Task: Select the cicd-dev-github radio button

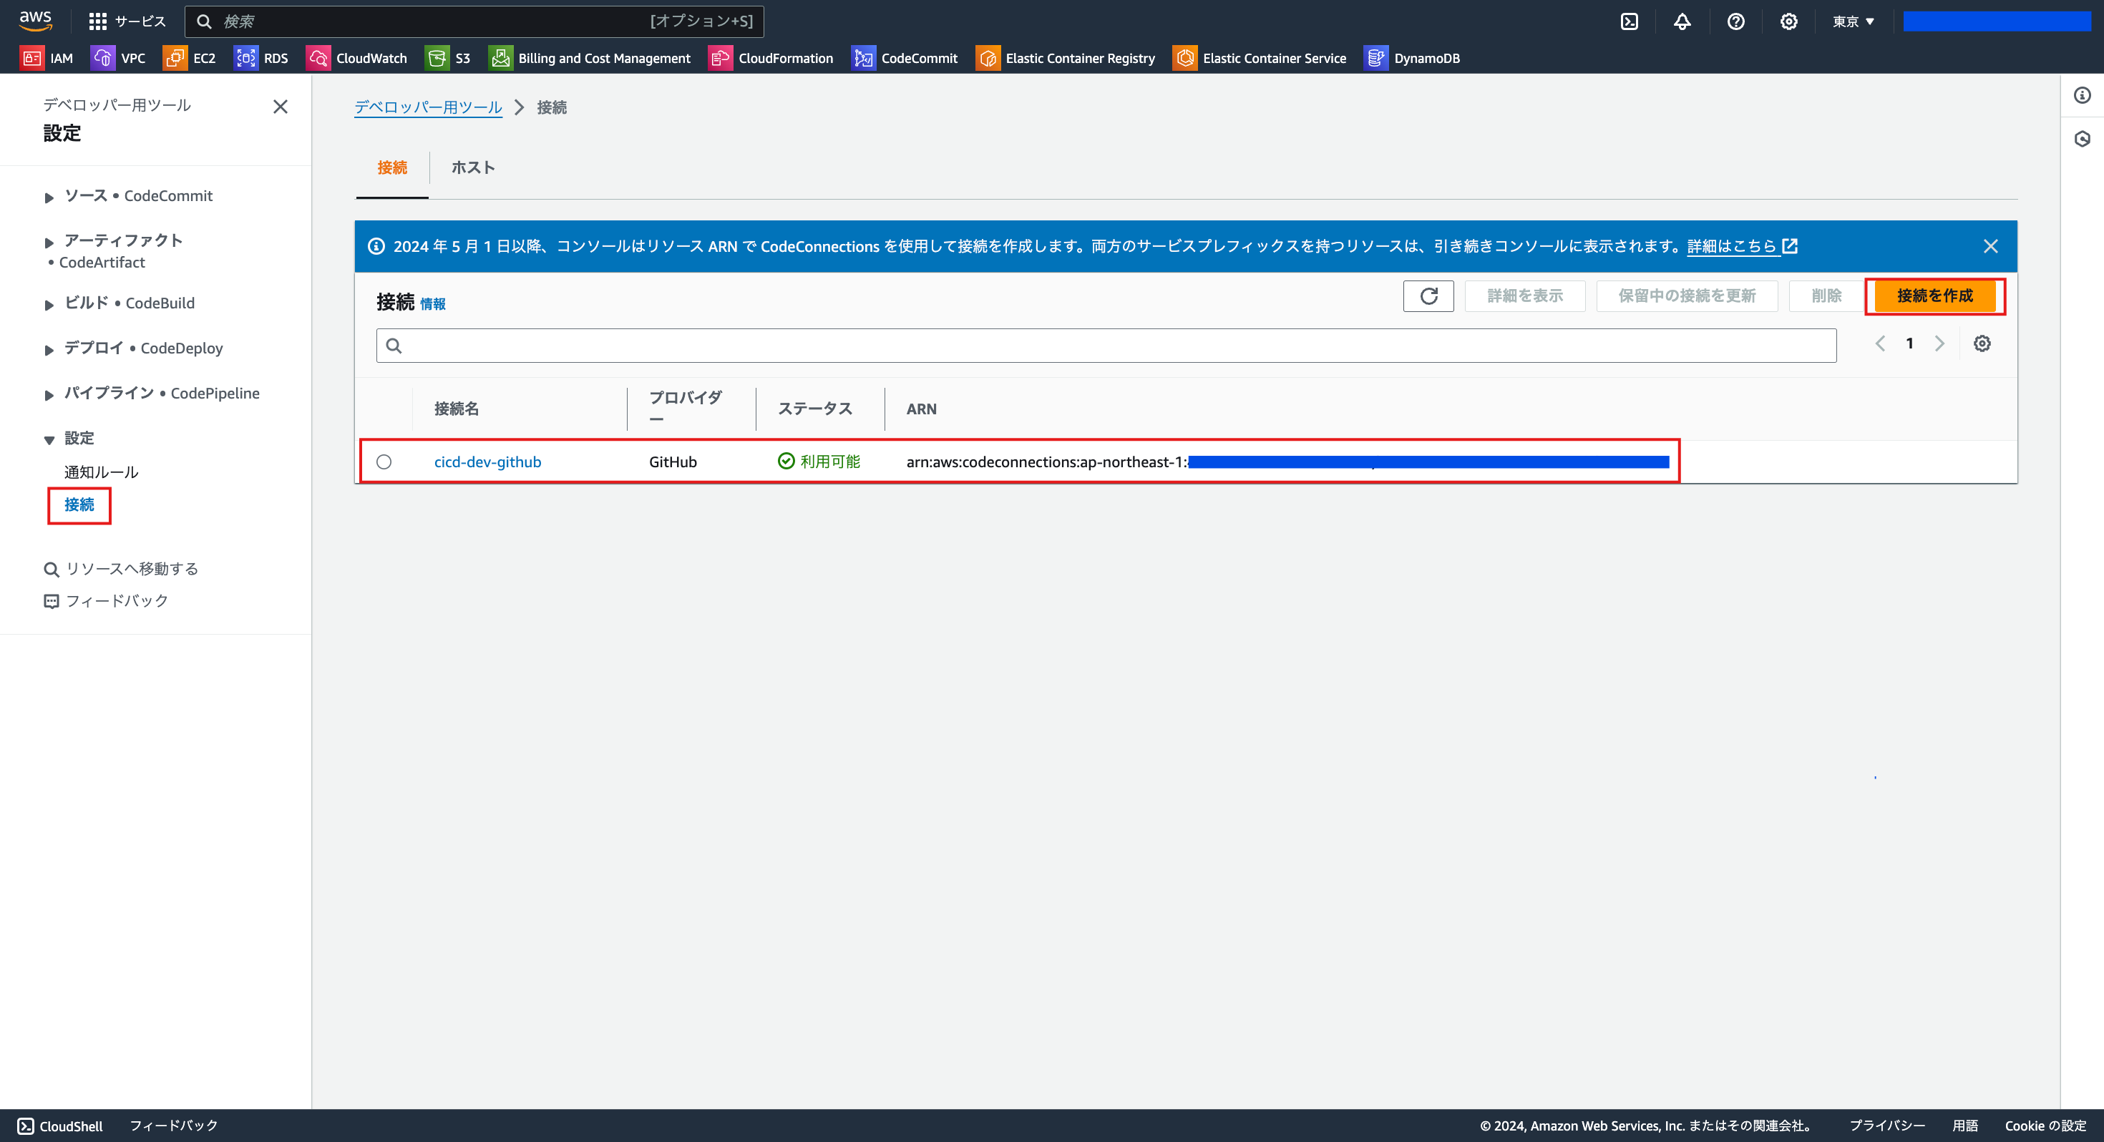Action: click(x=384, y=462)
